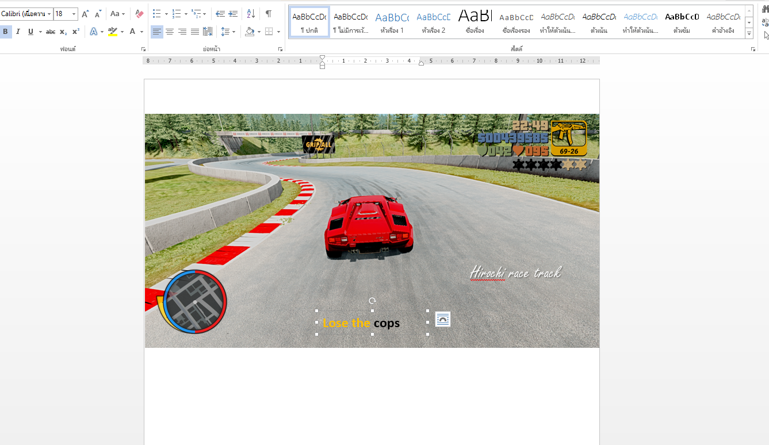769x445 pixels.
Task: Toggle bold formatting
Action: (x=5, y=32)
